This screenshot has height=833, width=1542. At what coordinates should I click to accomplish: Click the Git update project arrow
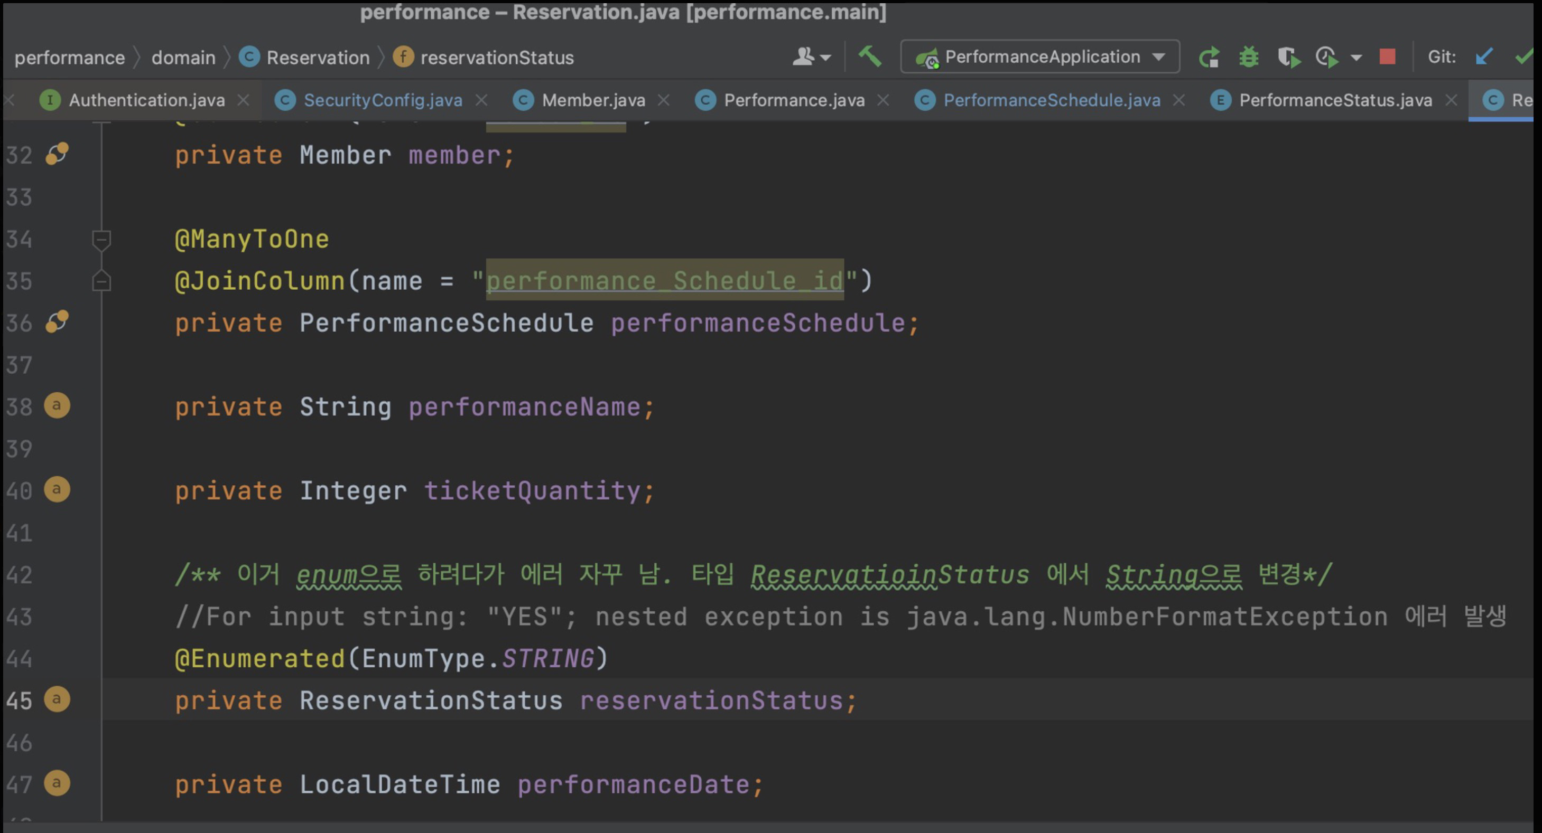pyautogui.click(x=1484, y=57)
